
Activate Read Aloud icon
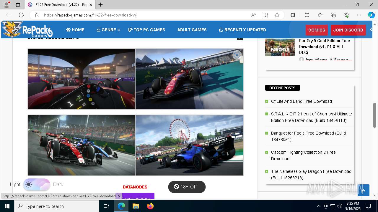pyautogui.click(x=253, y=15)
